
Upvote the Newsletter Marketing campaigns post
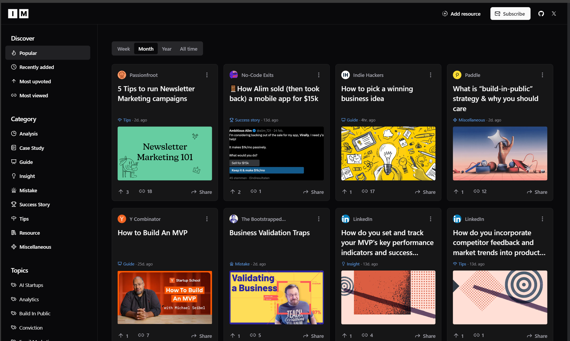pyautogui.click(x=124, y=191)
